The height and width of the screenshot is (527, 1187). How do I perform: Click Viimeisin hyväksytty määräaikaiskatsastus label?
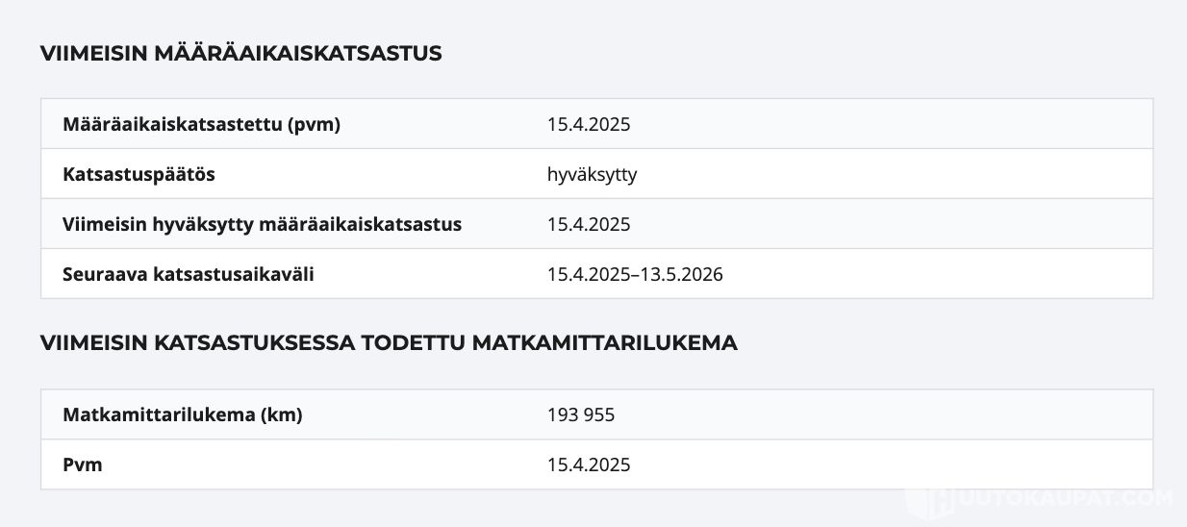point(262,224)
